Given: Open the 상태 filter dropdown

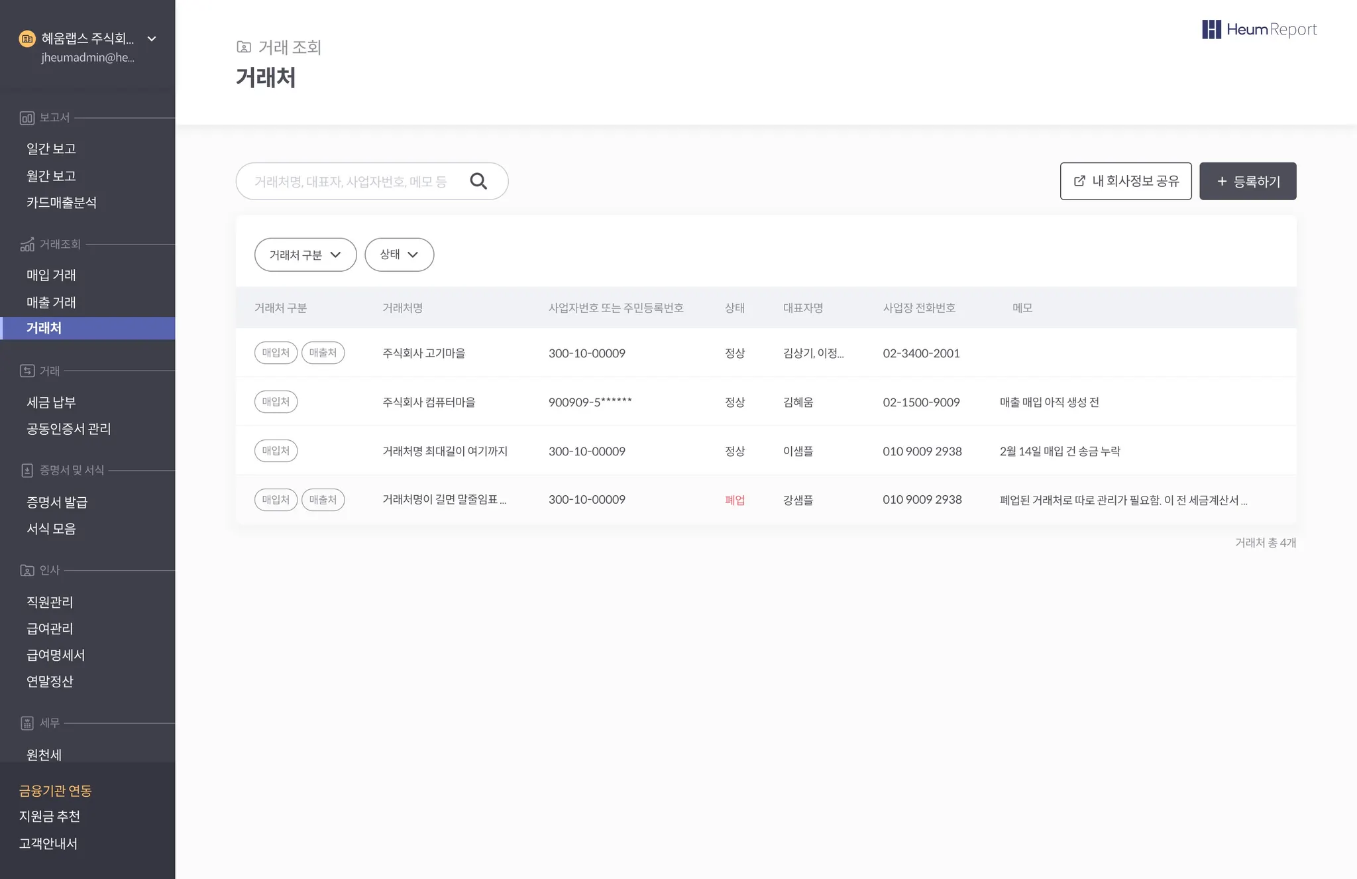Looking at the screenshot, I should [x=399, y=255].
